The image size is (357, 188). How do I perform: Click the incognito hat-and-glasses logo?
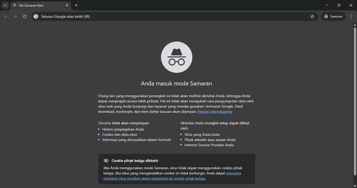(176, 57)
